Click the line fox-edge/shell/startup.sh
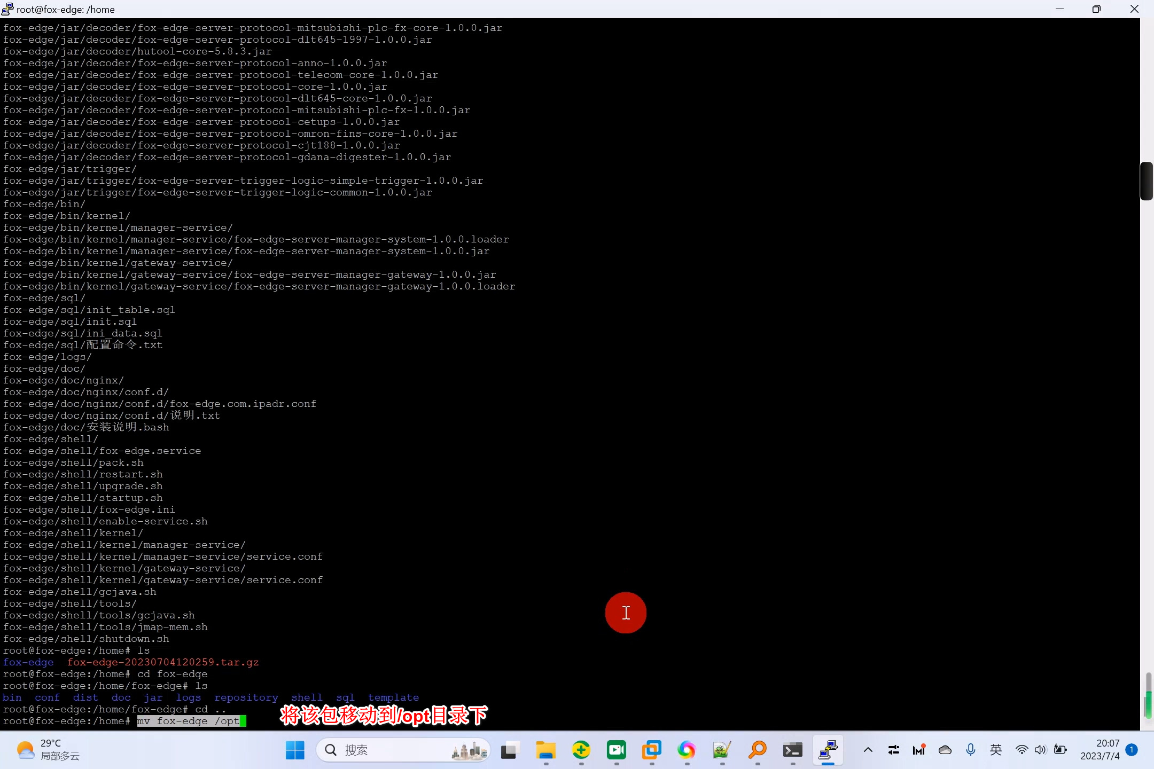The image size is (1154, 769). pyautogui.click(x=83, y=498)
